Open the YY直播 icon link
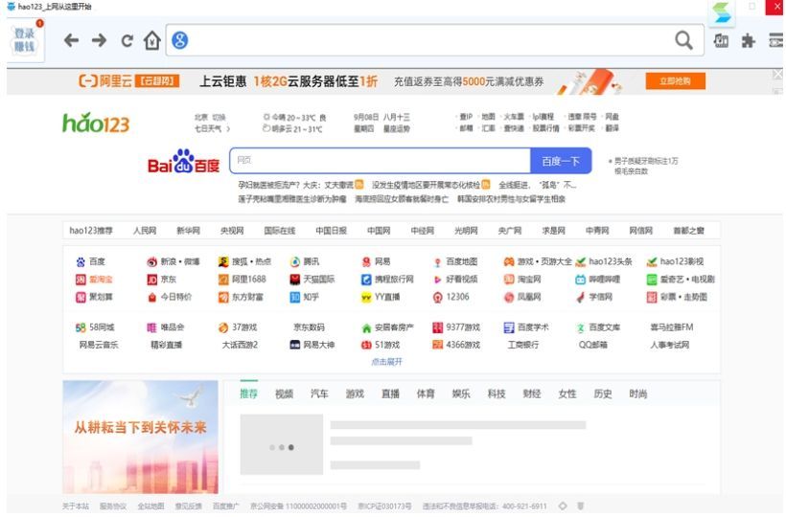The height and width of the screenshot is (517, 786). 366,298
